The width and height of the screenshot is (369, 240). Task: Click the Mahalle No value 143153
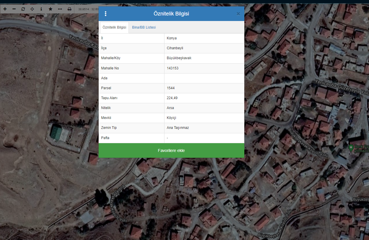pyautogui.click(x=173, y=68)
